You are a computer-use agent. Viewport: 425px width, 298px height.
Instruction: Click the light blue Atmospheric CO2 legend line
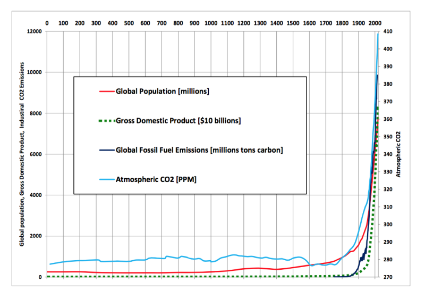tap(106, 179)
